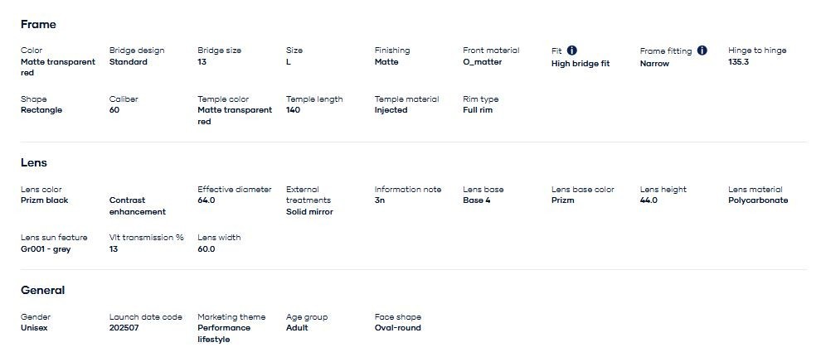Open the Frame fitting info tooltip icon

[702, 51]
